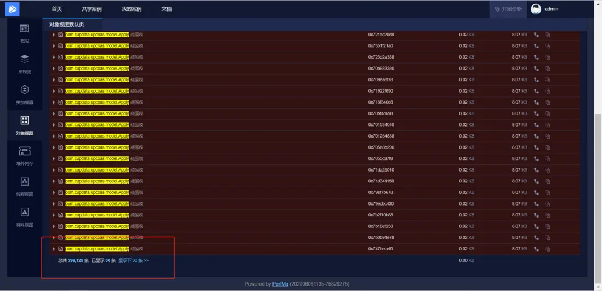
Task: Click address text 0x718f340d8
Action: pyautogui.click(x=380, y=102)
